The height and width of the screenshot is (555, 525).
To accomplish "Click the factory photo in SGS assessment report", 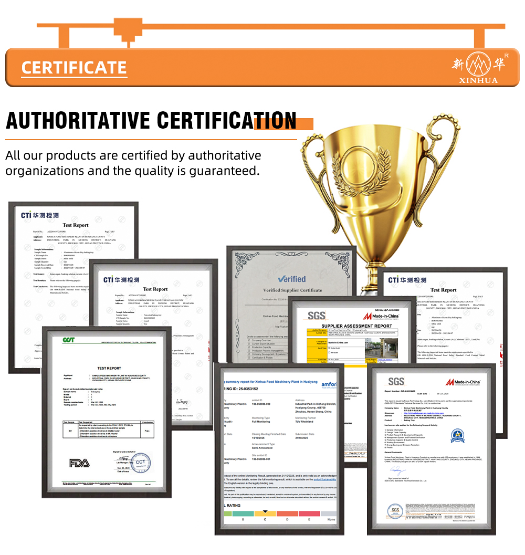I will 381,348.
